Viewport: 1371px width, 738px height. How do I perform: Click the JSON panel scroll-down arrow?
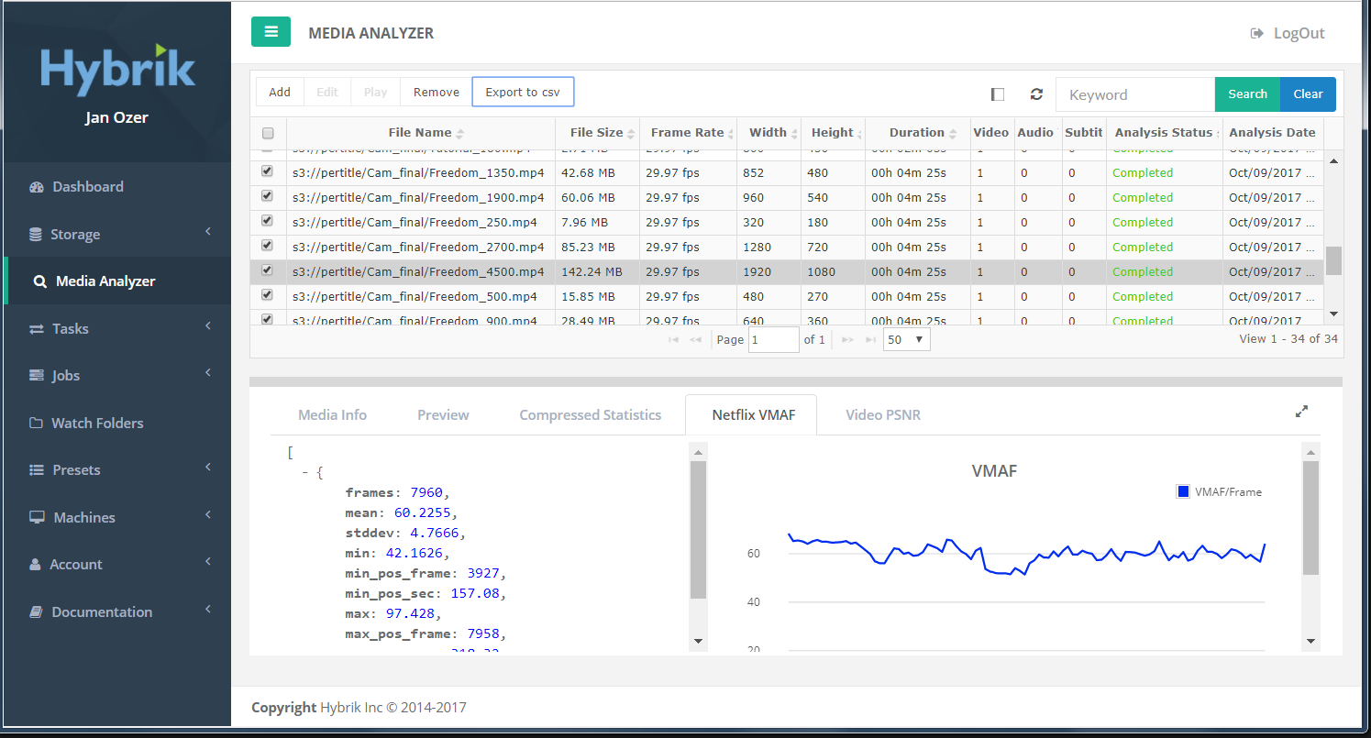coord(698,641)
